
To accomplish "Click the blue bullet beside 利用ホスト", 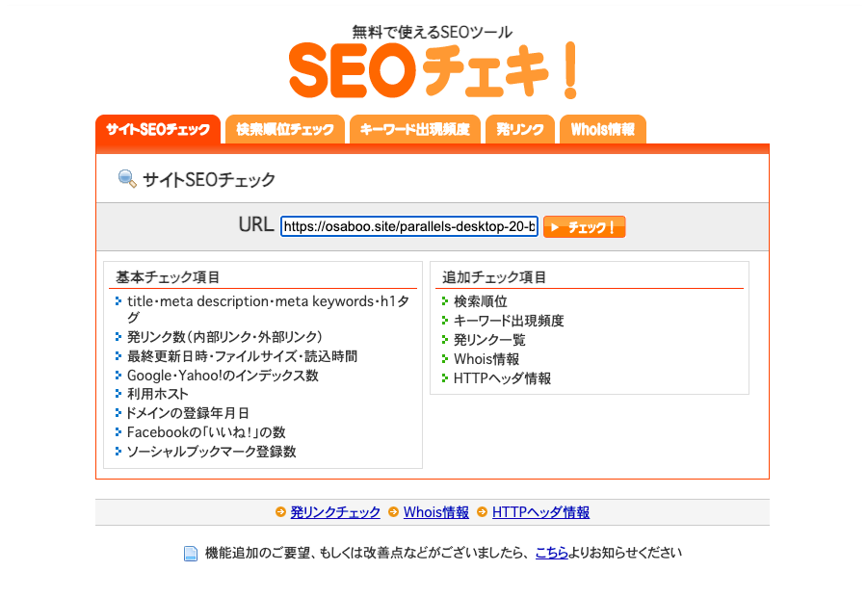I will (x=118, y=394).
